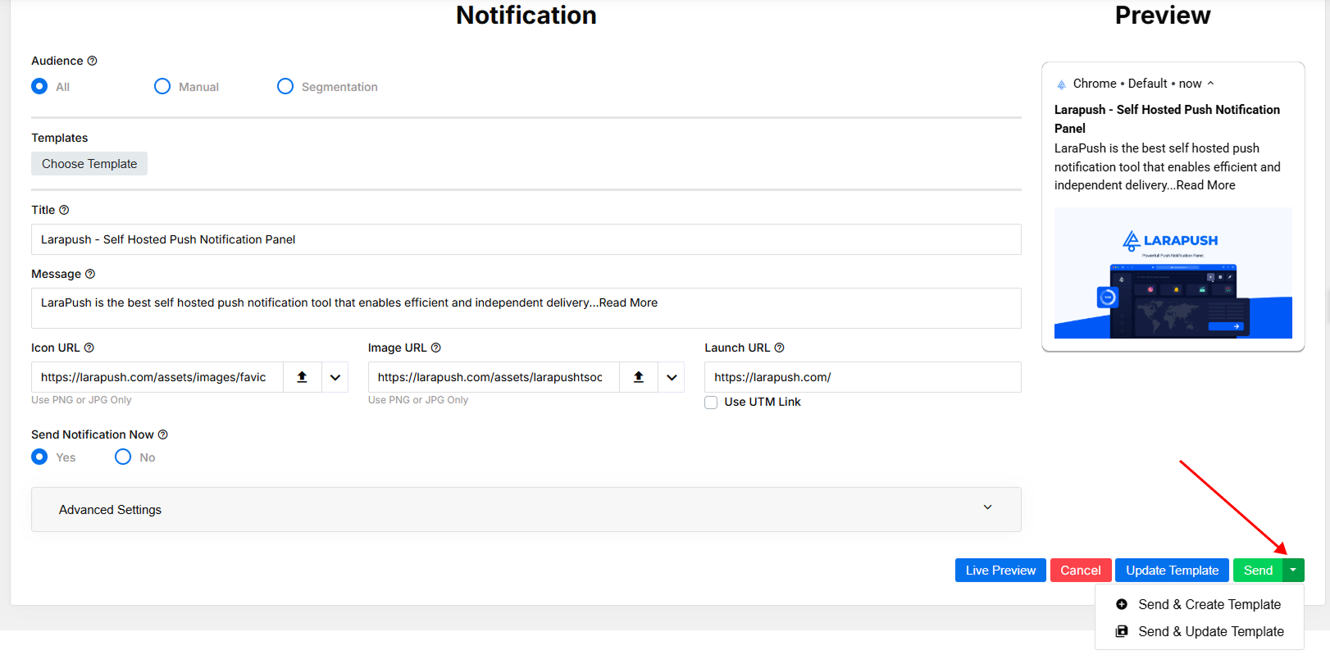
Task: Click the Preview heading
Action: pyautogui.click(x=1163, y=15)
